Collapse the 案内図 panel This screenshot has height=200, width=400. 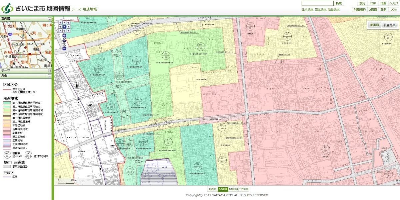[x=49, y=19]
